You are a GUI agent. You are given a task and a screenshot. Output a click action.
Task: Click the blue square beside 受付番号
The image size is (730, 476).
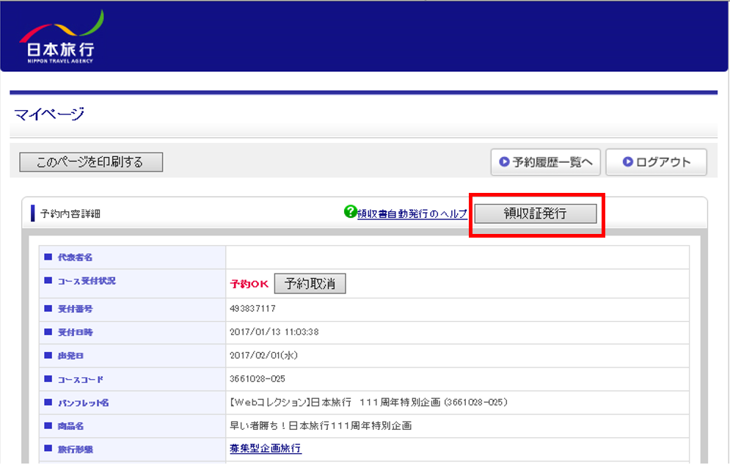pyautogui.click(x=48, y=308)
